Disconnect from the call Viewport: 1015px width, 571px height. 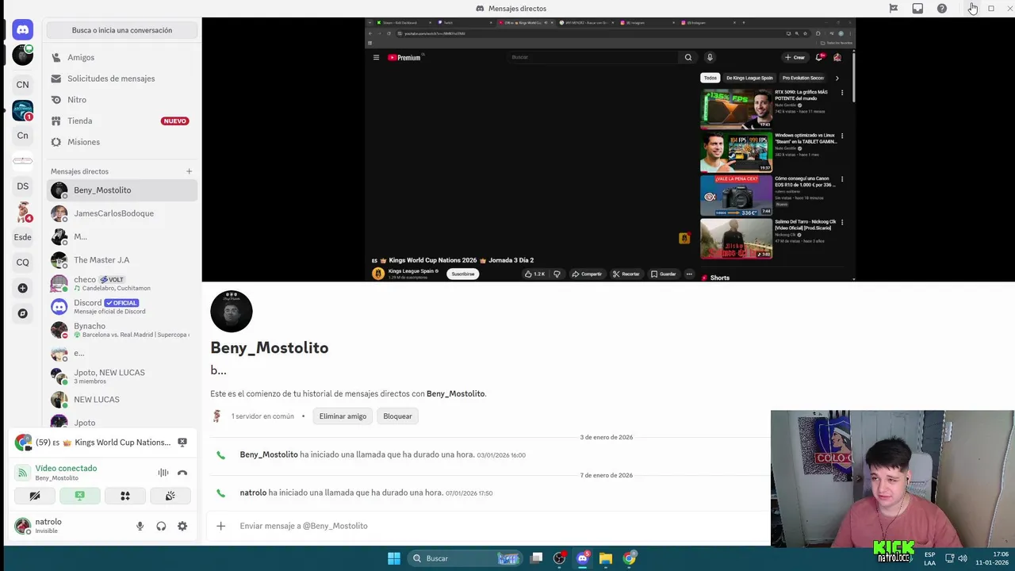pyautogui.click(x=182, y=473)
